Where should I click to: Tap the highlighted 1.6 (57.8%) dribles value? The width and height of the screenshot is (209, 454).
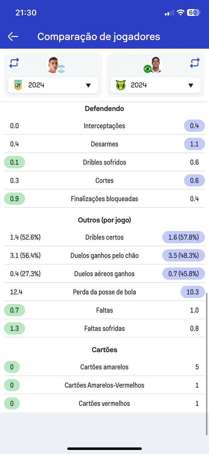coord(184,237)
